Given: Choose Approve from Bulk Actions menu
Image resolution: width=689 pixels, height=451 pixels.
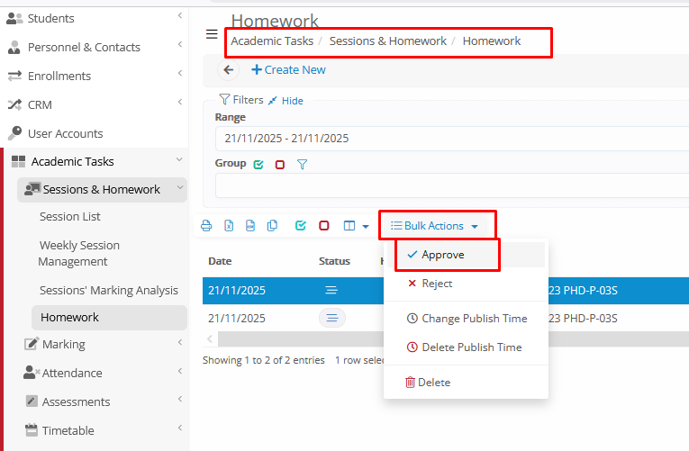Looking at the screenshot, I should pyautogui.click(x=442, y=255).
